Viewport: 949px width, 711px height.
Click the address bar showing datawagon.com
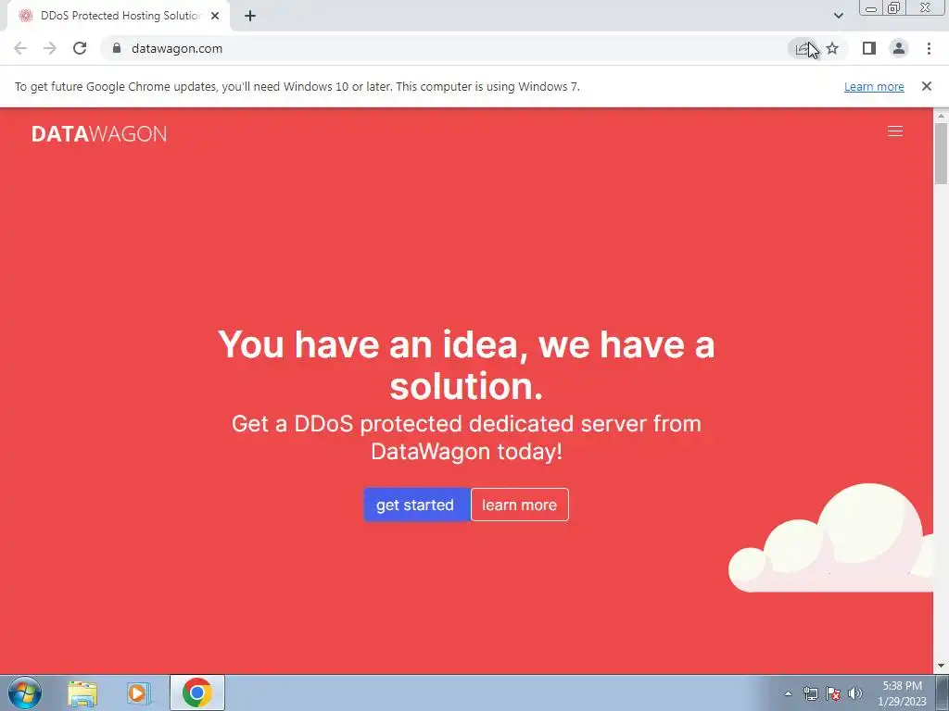(448, 48)
